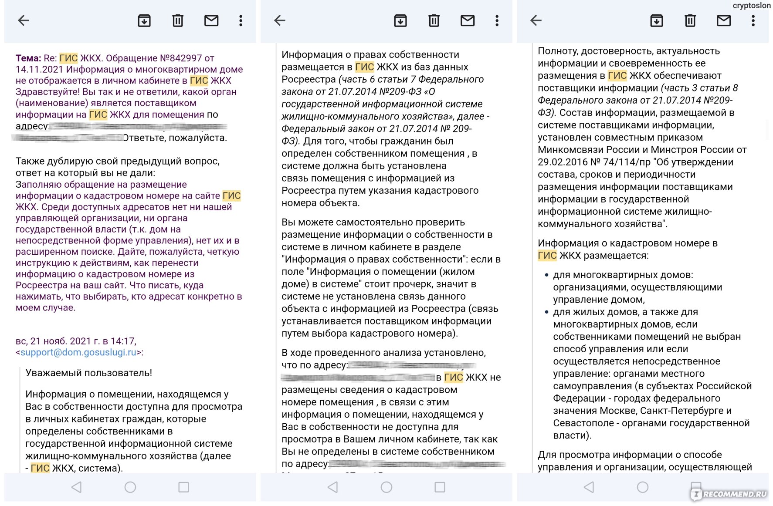
Task: Click the bullet line "для многоквартирных домов:"
Action: coord(623,275)
